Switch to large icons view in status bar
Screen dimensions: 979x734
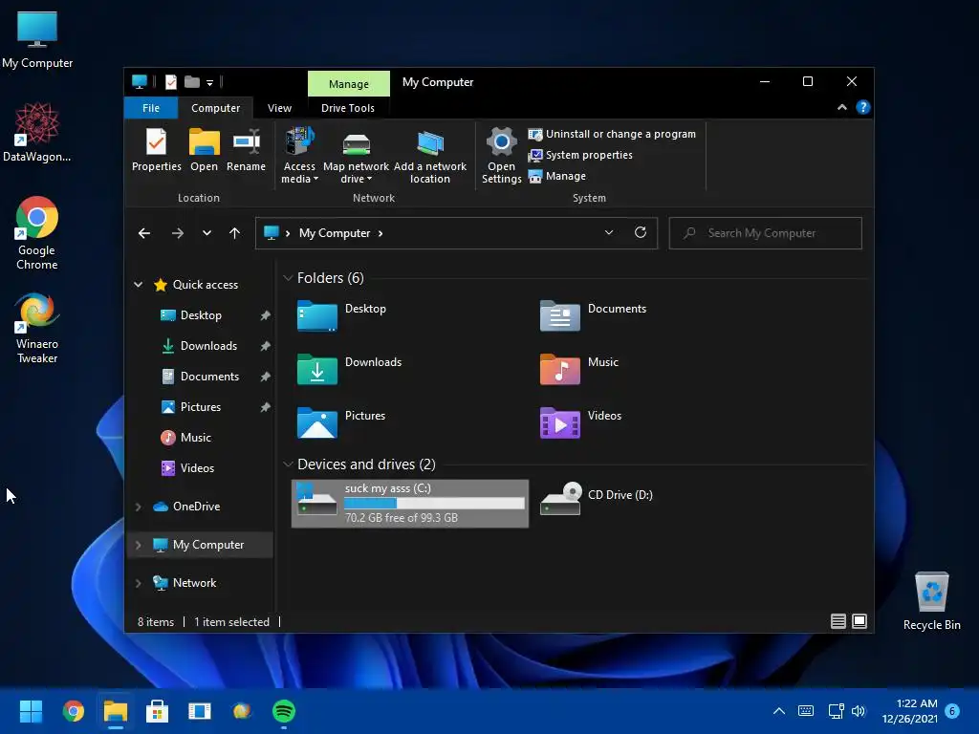(859, 621)
